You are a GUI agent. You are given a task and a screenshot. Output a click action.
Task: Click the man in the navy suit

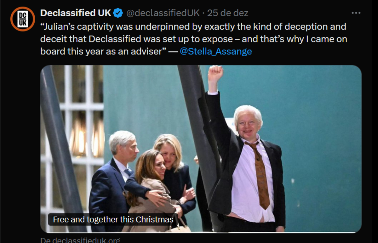(x=110, y=186)
